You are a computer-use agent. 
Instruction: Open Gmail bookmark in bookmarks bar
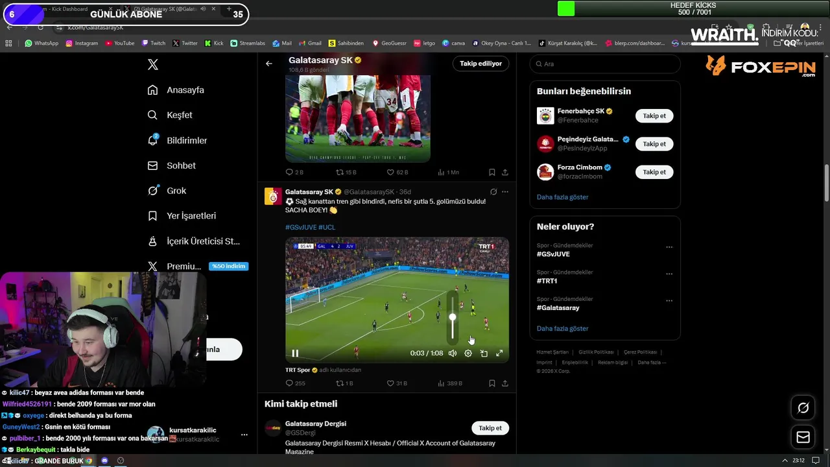coord(309,43)
